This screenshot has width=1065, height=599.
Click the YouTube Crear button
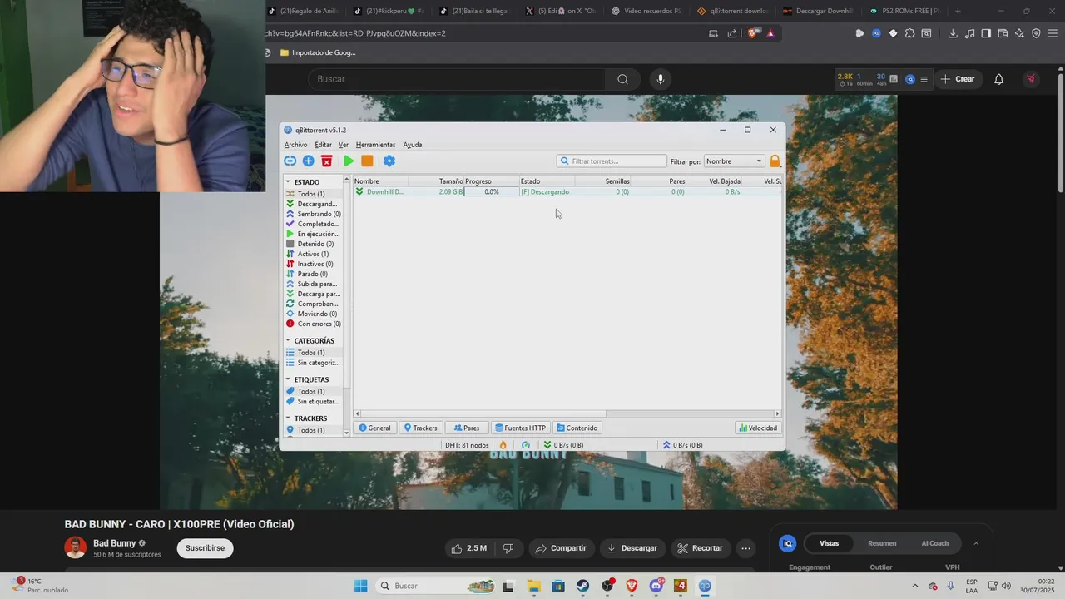pos(958,79)
